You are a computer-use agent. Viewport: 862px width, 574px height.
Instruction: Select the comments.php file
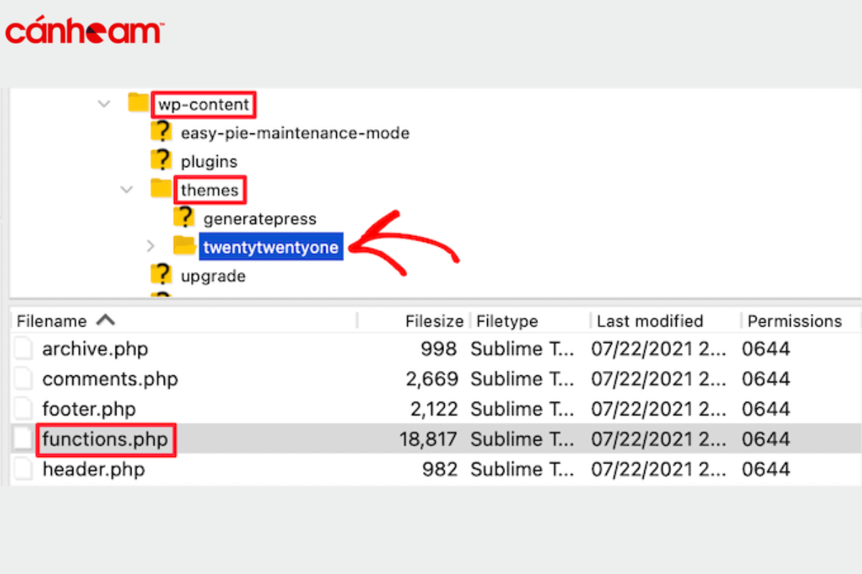click(x=110, y=379)
